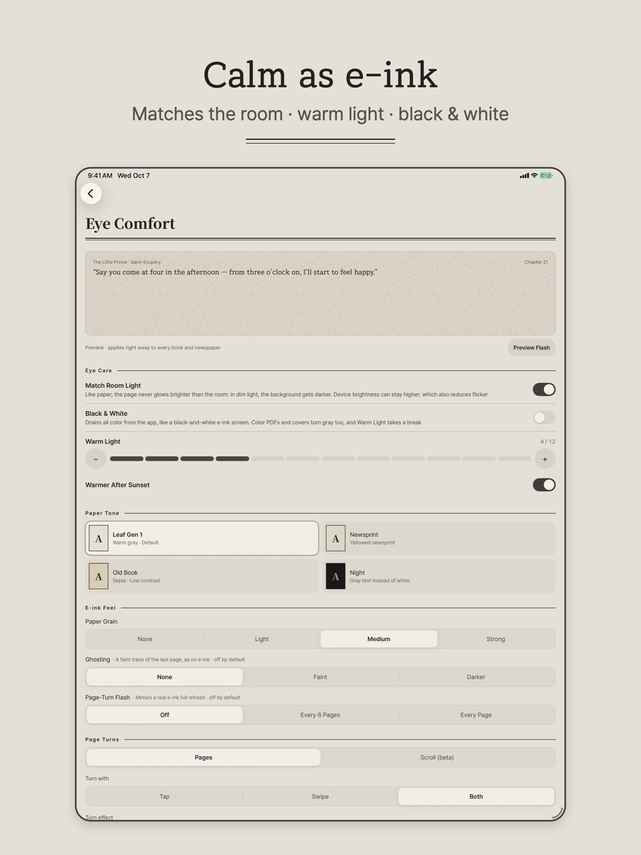Set Ghosting to Faint
641x855 pixels.
(x=320, y=677)
